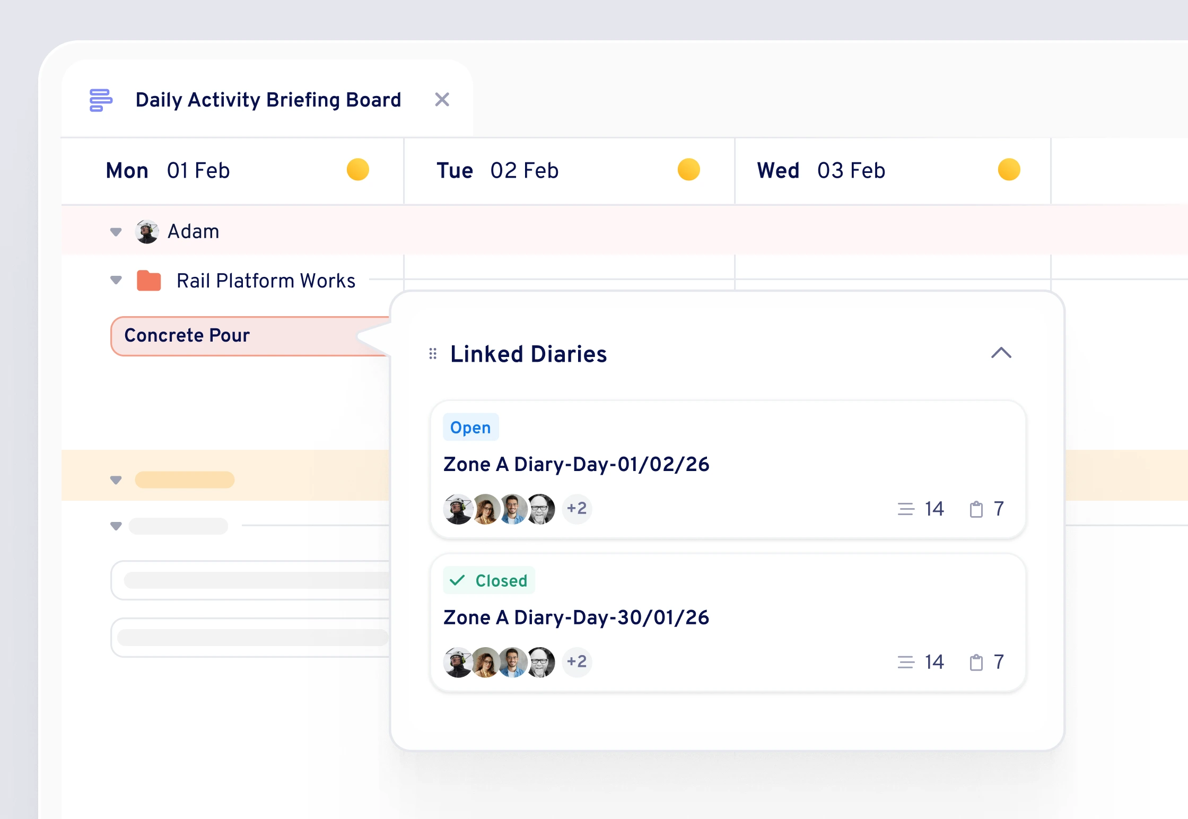Open Zone A Diary-Day-30/01/26

point(576,618)
